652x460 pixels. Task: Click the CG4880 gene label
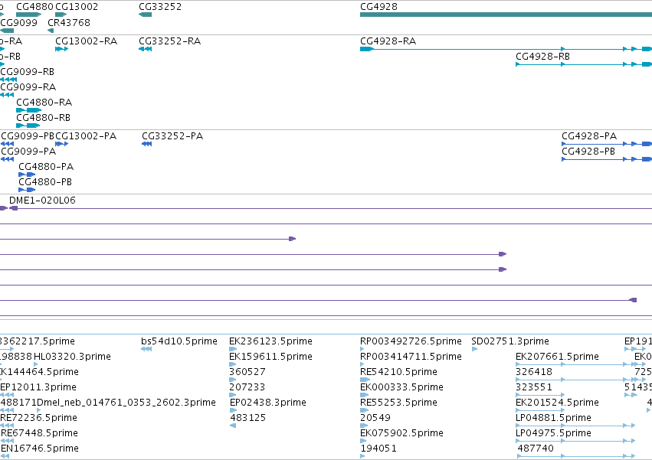click(35, 7)
